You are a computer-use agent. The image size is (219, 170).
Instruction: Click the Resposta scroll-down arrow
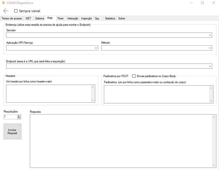click(x=214, y=165)
